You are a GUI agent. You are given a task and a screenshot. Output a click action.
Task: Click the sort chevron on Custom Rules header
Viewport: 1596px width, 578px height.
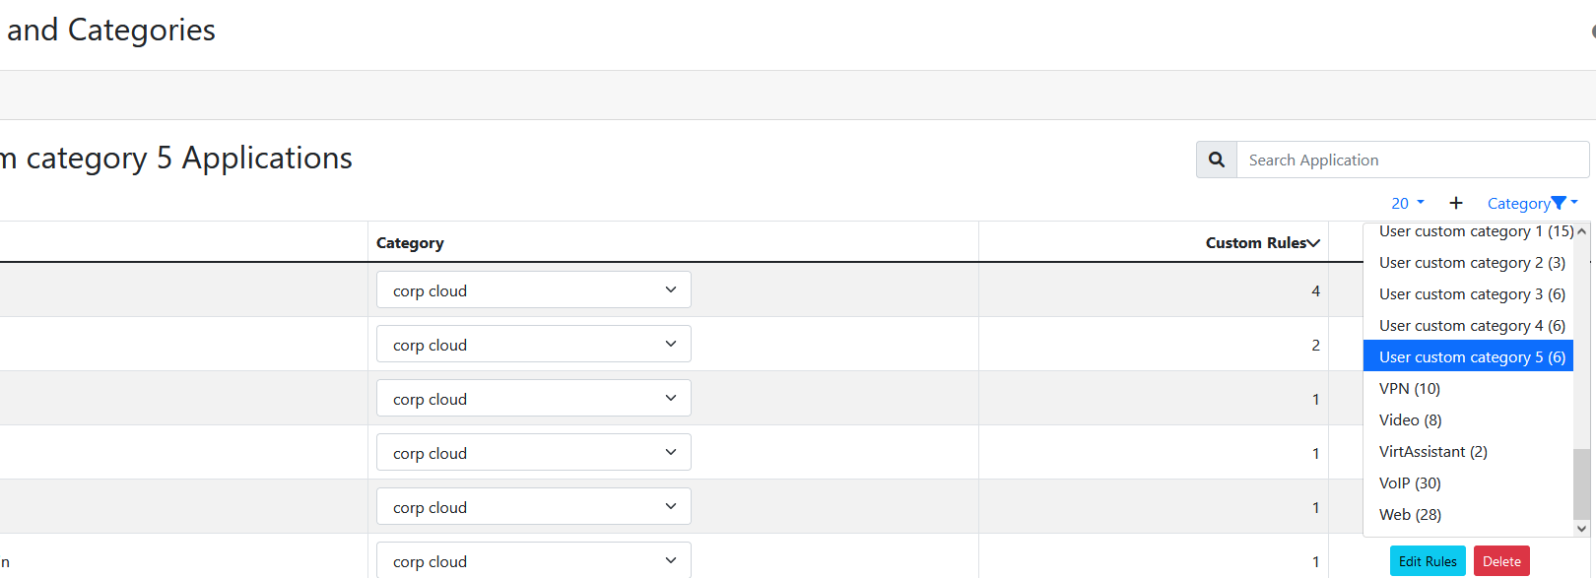(1312, 241)
